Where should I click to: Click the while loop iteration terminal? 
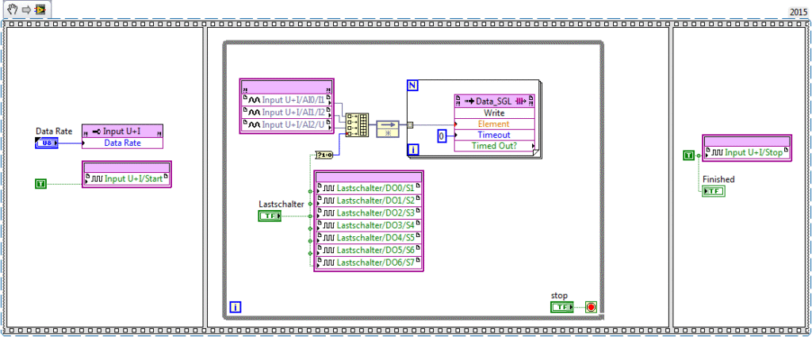235,307
